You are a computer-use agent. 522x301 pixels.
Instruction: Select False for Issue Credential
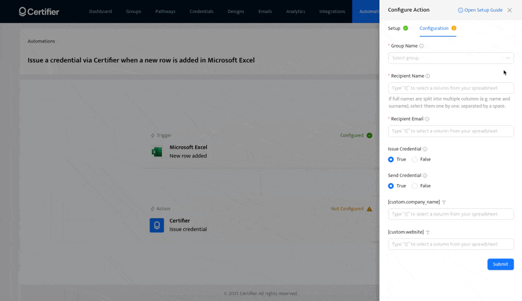click(414, 159)
